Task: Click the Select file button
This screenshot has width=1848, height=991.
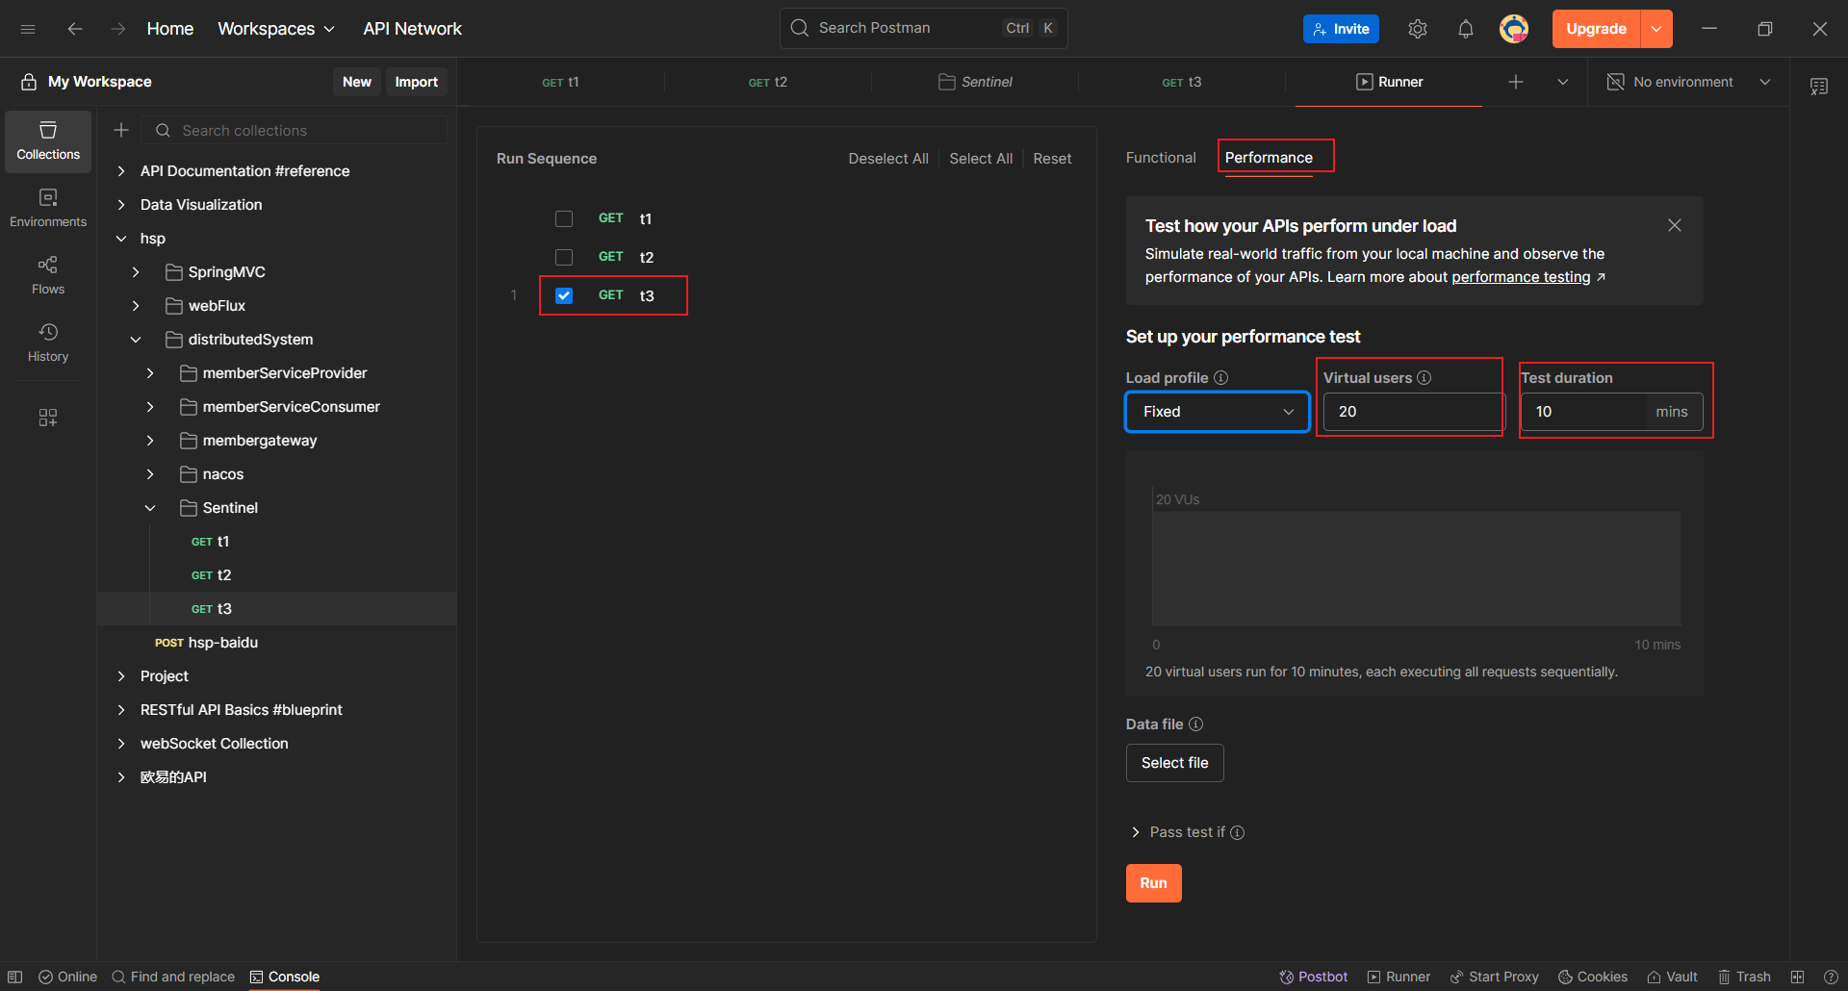Action: click(1174, 763)
